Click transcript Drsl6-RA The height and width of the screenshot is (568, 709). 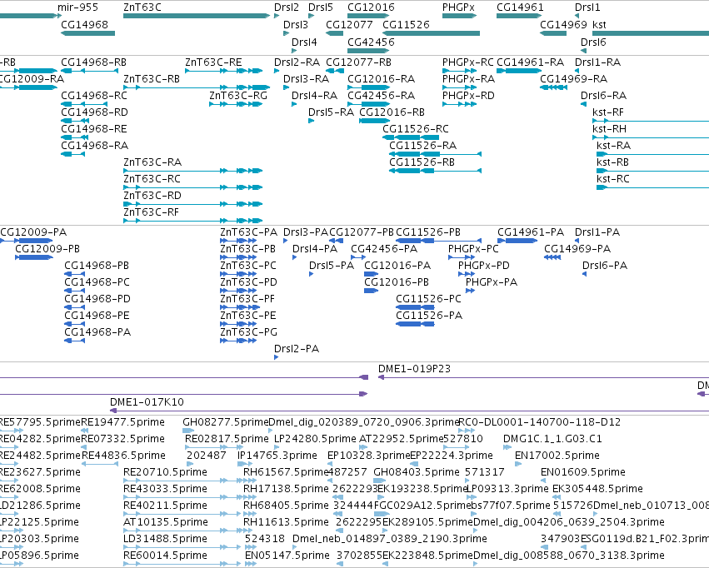(603, 95)
